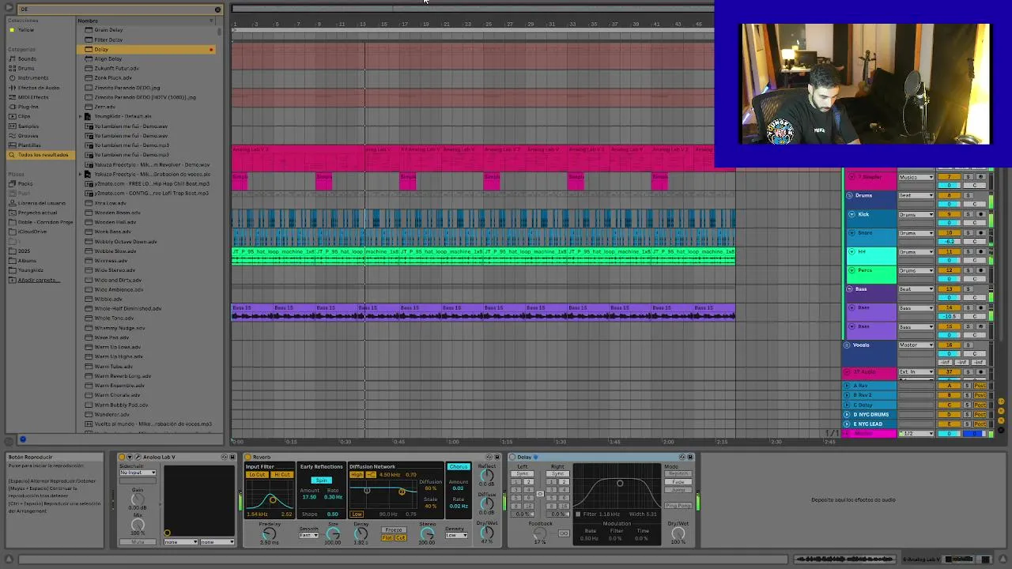Select Repitch mode in Delay

[678, 473]
